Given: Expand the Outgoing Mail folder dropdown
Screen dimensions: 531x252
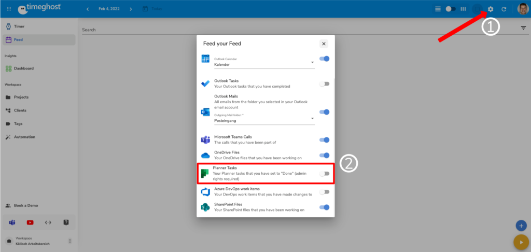Looking at the screenshot, I should pyautogui.click(x=264, y=119).
